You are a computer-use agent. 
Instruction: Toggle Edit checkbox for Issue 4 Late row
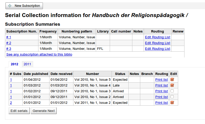click(x=172, y=85)
